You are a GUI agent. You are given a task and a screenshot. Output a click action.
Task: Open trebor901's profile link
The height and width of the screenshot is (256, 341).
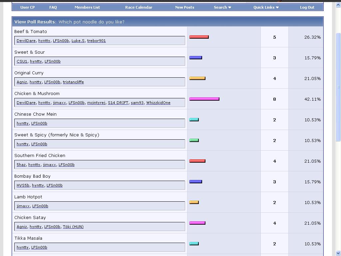96,41
